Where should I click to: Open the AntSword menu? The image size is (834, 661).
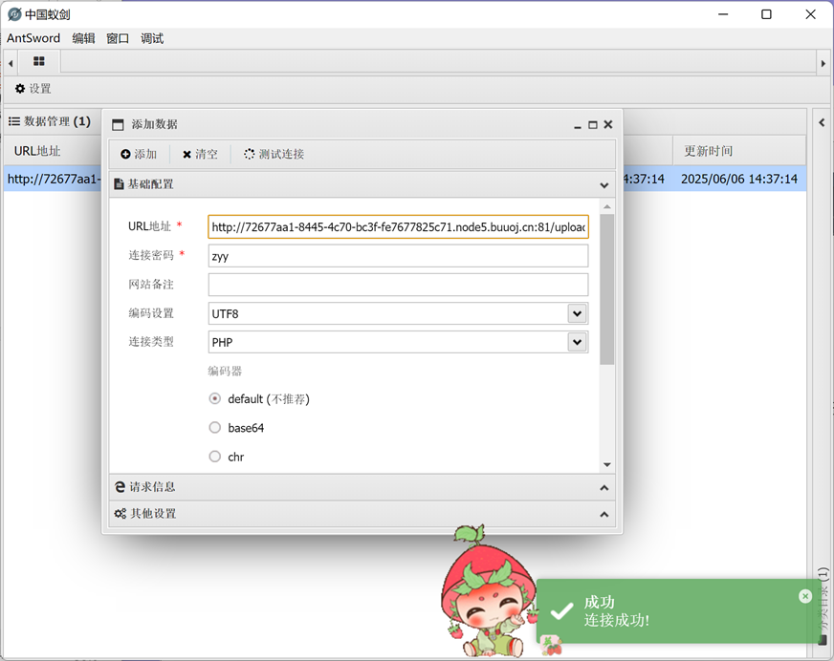tap(33, 38)
